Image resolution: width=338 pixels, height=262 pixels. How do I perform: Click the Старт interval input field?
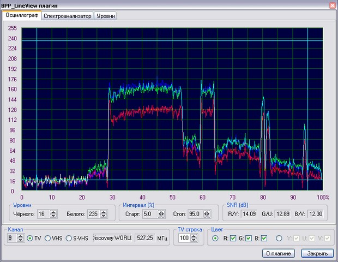point(150,214)
